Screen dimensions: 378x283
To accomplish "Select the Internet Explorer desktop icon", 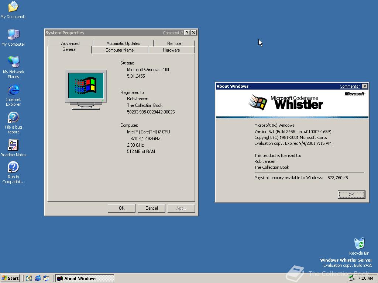I will [13, 95].
